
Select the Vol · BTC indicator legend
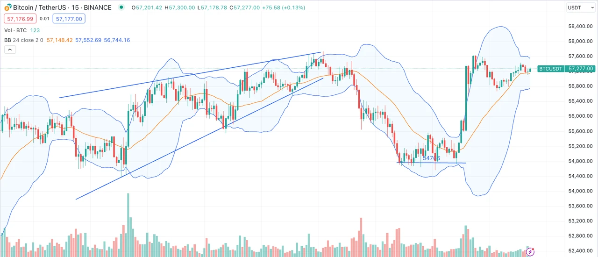15,30
